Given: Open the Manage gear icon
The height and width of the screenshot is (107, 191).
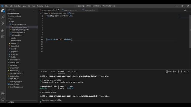Looking at the screenshot, I should pyautogui.click(x=3, y=100).
